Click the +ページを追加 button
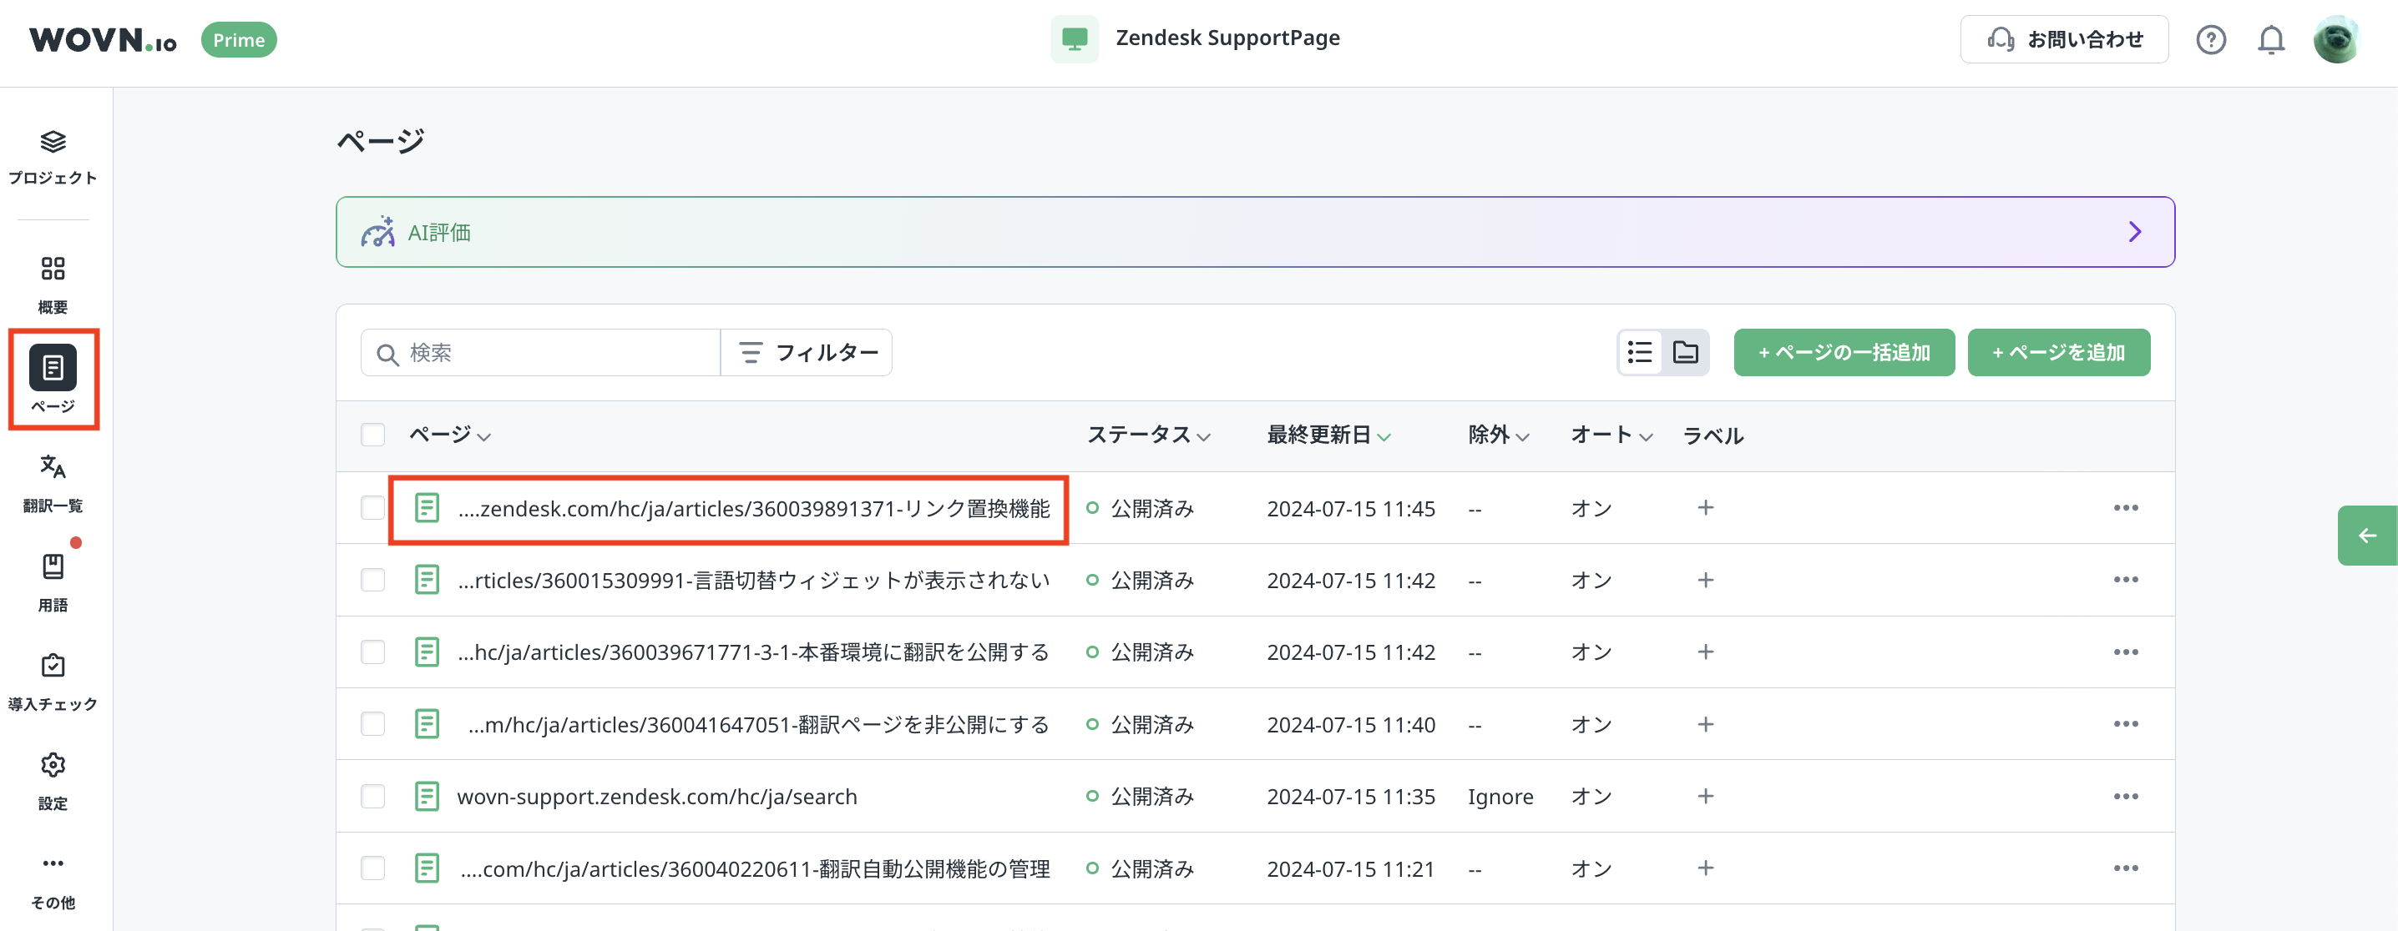 [x=2057, y=353]
